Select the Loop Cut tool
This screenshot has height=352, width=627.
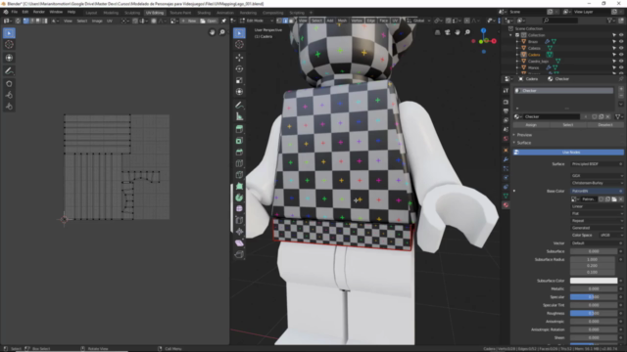[239, 163]
